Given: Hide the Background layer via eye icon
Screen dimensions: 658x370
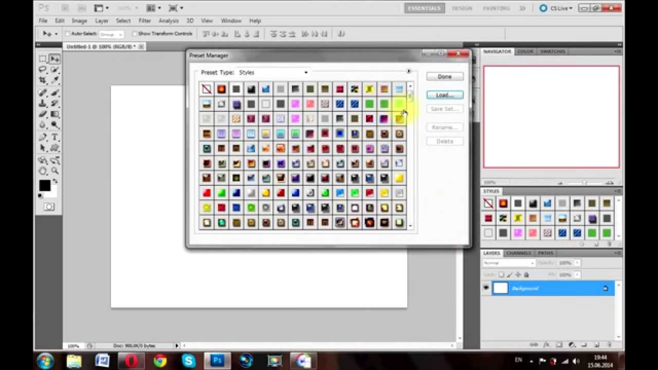Looking at the screenshot, I should point(486,288).
